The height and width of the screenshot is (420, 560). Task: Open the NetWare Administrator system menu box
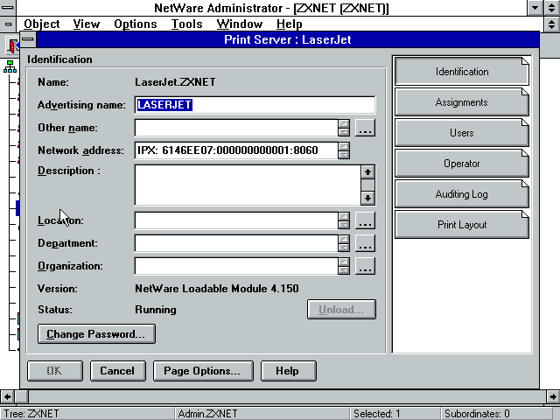(8, 8)
